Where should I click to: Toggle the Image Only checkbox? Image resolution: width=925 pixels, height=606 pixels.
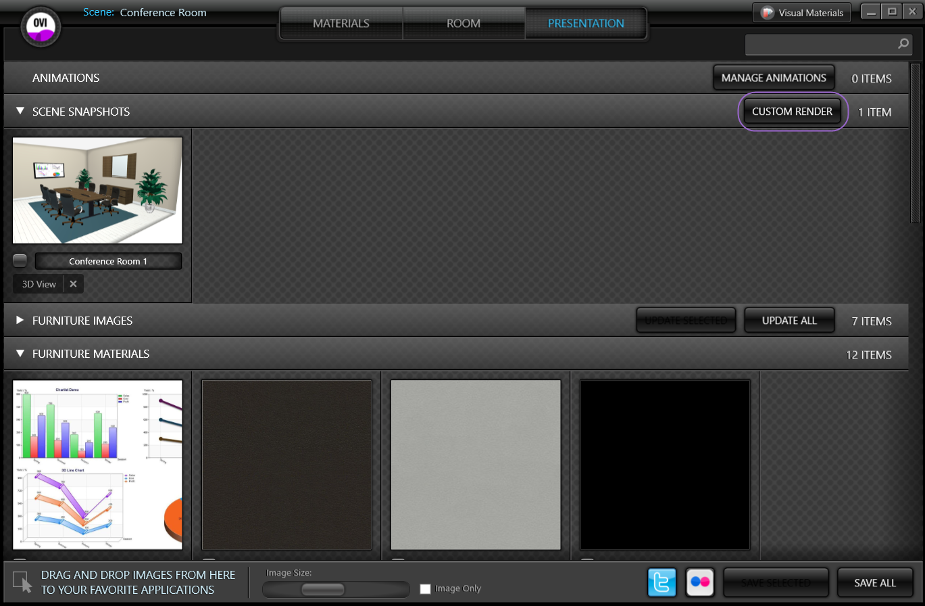425,588
